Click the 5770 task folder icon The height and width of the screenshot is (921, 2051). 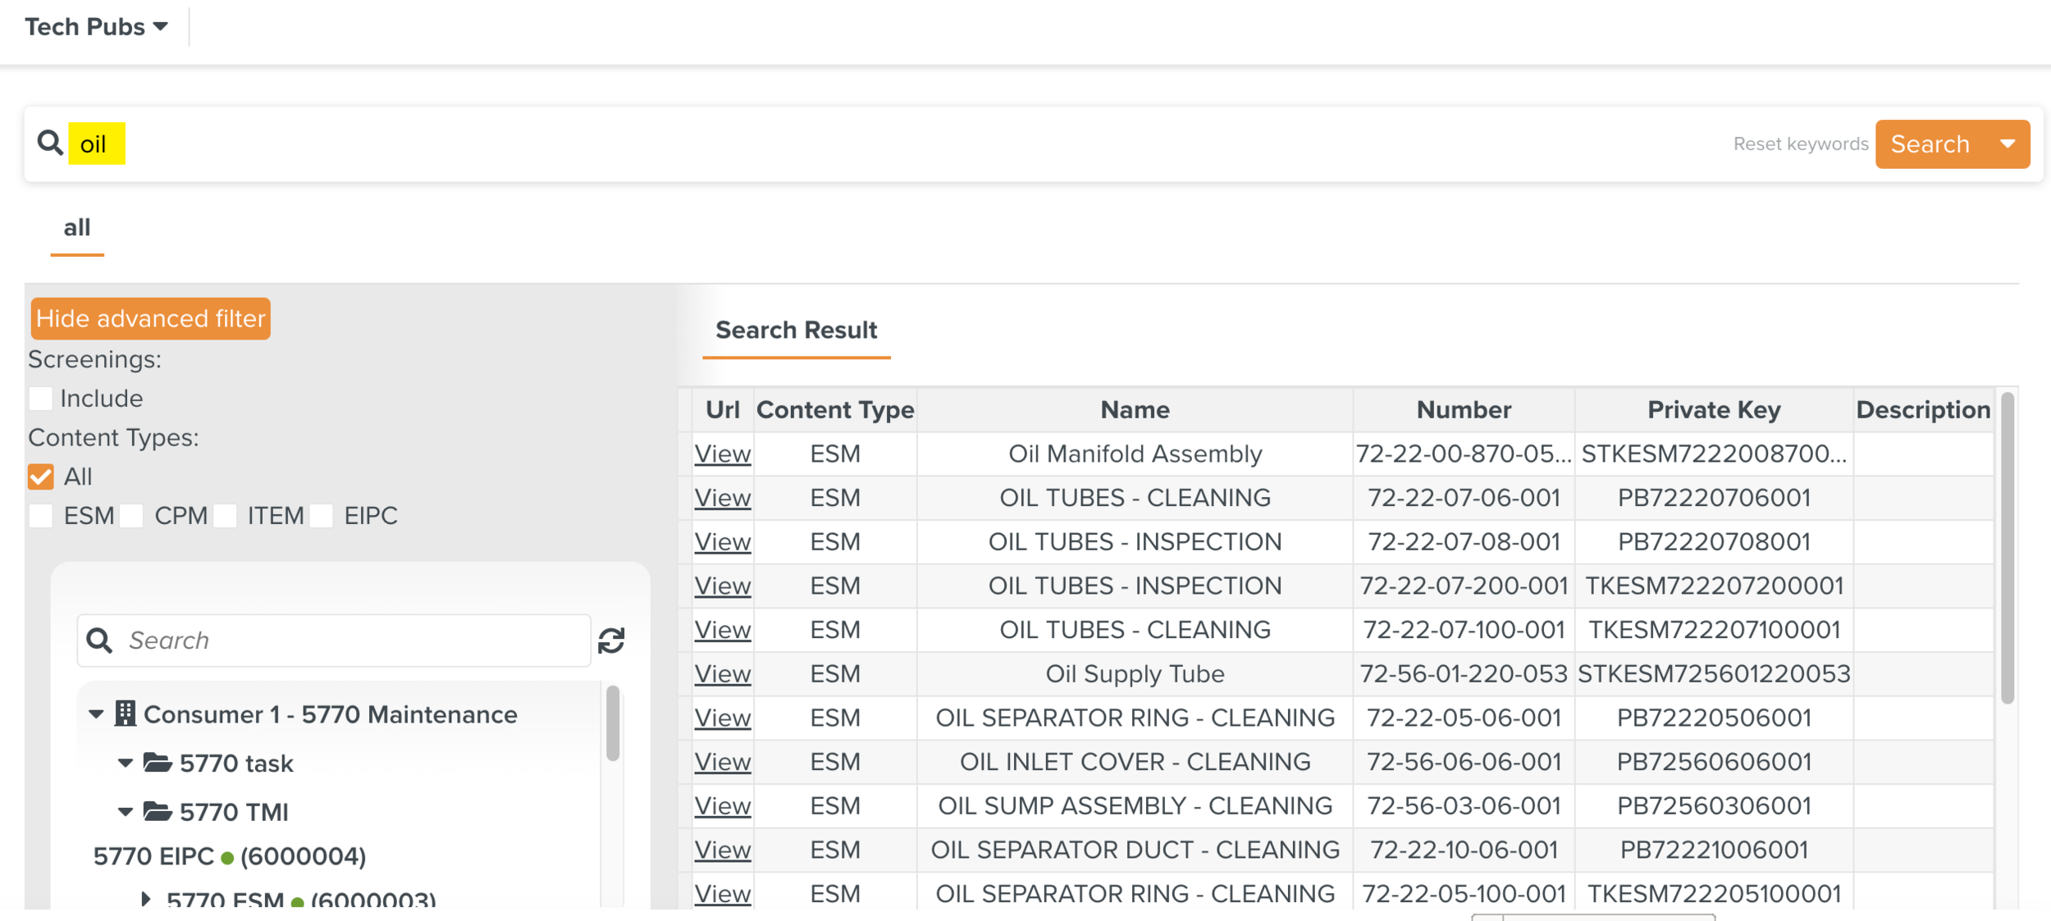tap(157, 763)
